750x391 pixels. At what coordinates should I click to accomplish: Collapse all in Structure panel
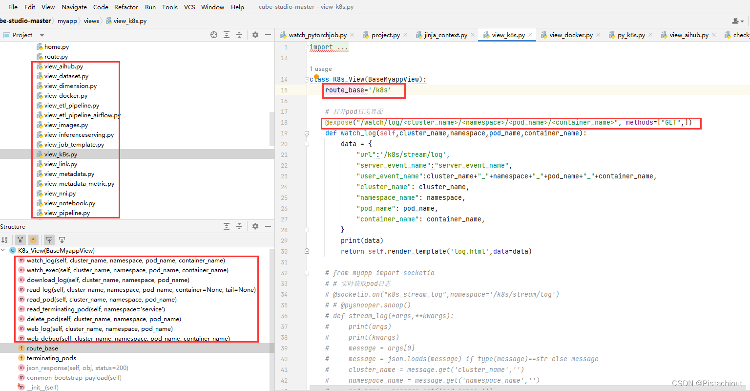coord(239,226)
